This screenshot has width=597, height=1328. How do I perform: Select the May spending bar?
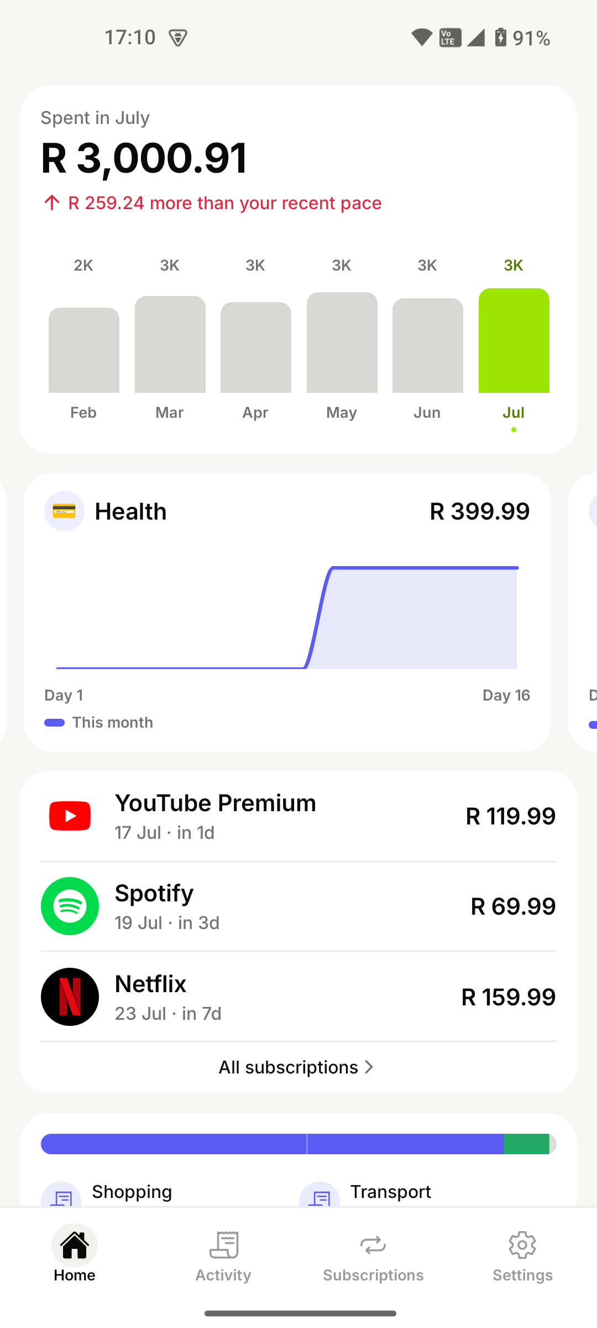[342, 343]
